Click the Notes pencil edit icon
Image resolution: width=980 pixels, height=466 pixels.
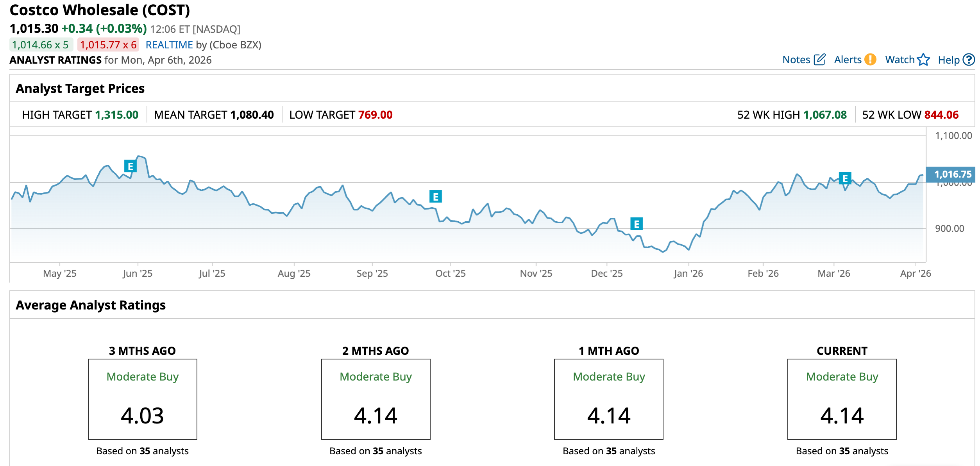pyautogui.click(x=819, y=60)
